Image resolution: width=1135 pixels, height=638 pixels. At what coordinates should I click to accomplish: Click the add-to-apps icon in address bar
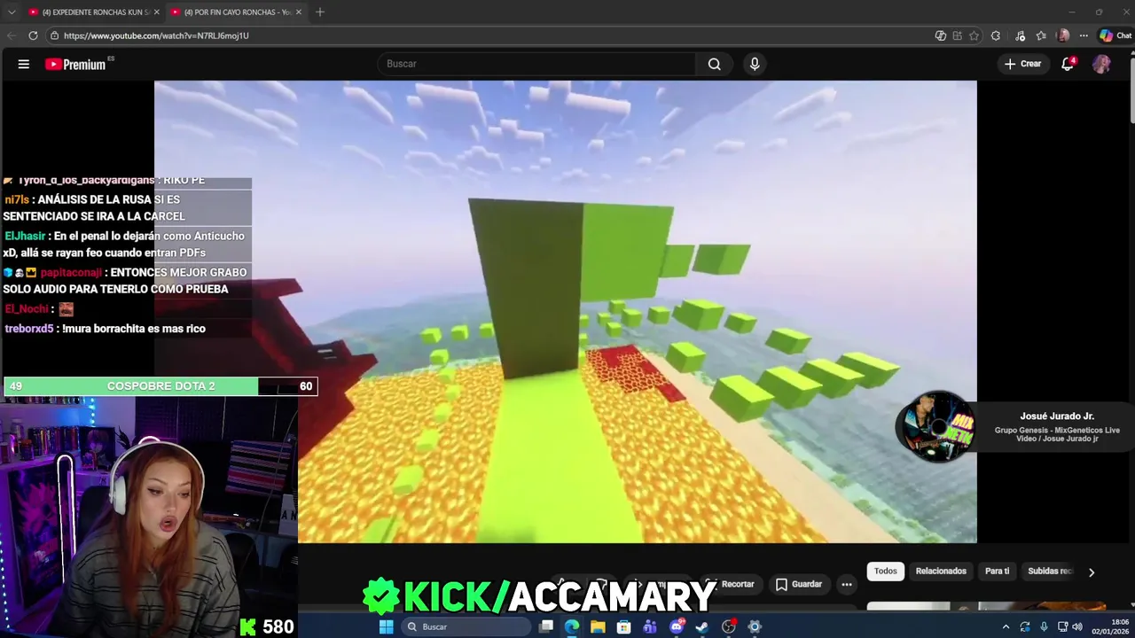pyautogui.click(x=957, y=35)
